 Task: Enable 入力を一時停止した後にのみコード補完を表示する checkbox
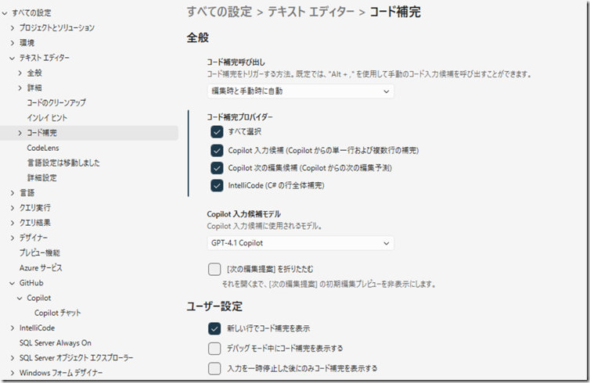click(214, 368)
